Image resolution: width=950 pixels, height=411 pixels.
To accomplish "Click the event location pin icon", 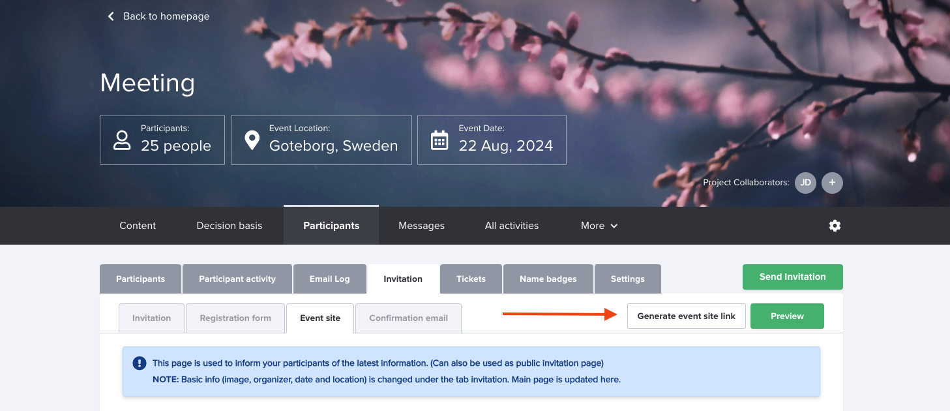I will click(252, 140).
